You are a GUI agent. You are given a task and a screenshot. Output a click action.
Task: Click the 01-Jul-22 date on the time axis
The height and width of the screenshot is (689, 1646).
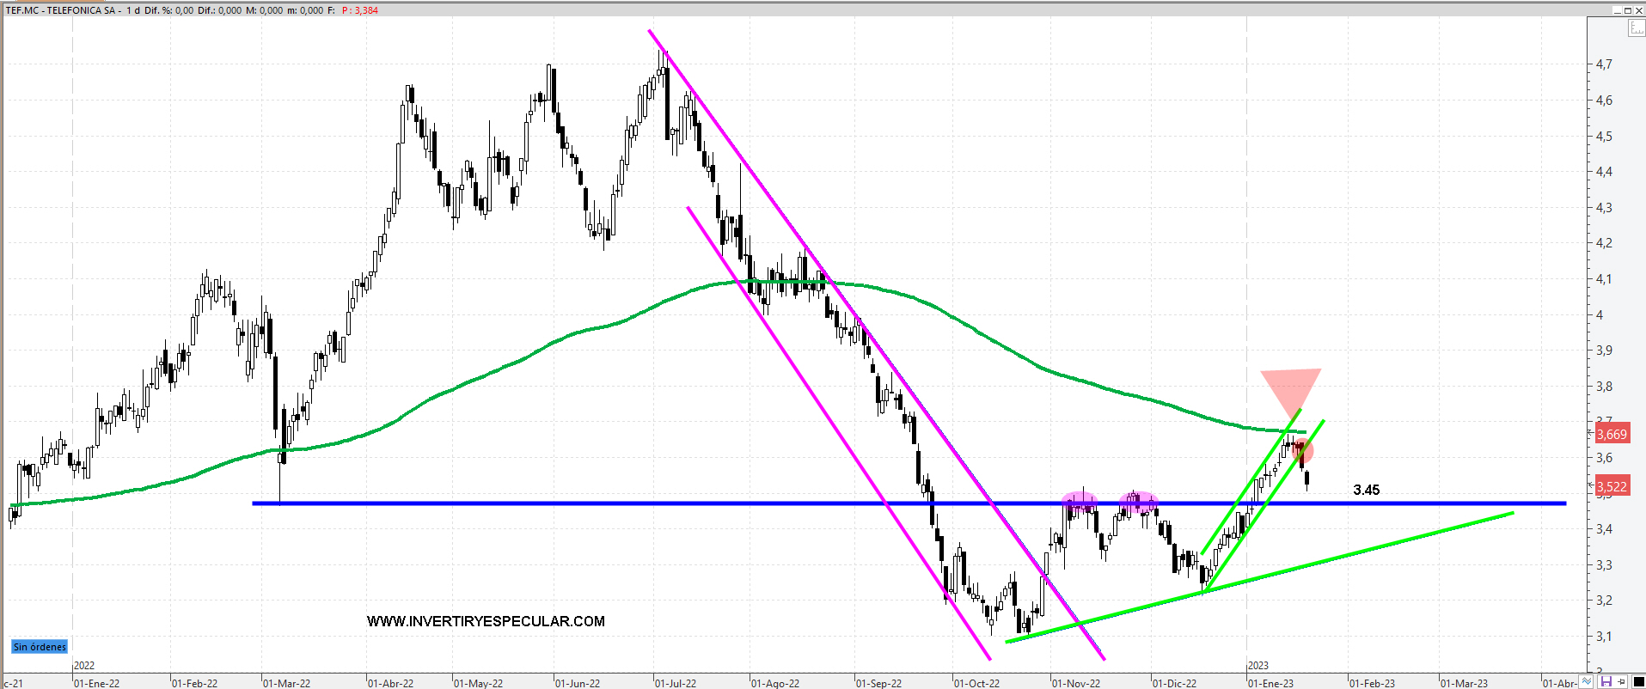point(676,683)
